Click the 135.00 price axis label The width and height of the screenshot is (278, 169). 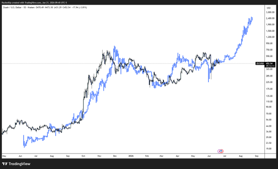pos(269,96)
